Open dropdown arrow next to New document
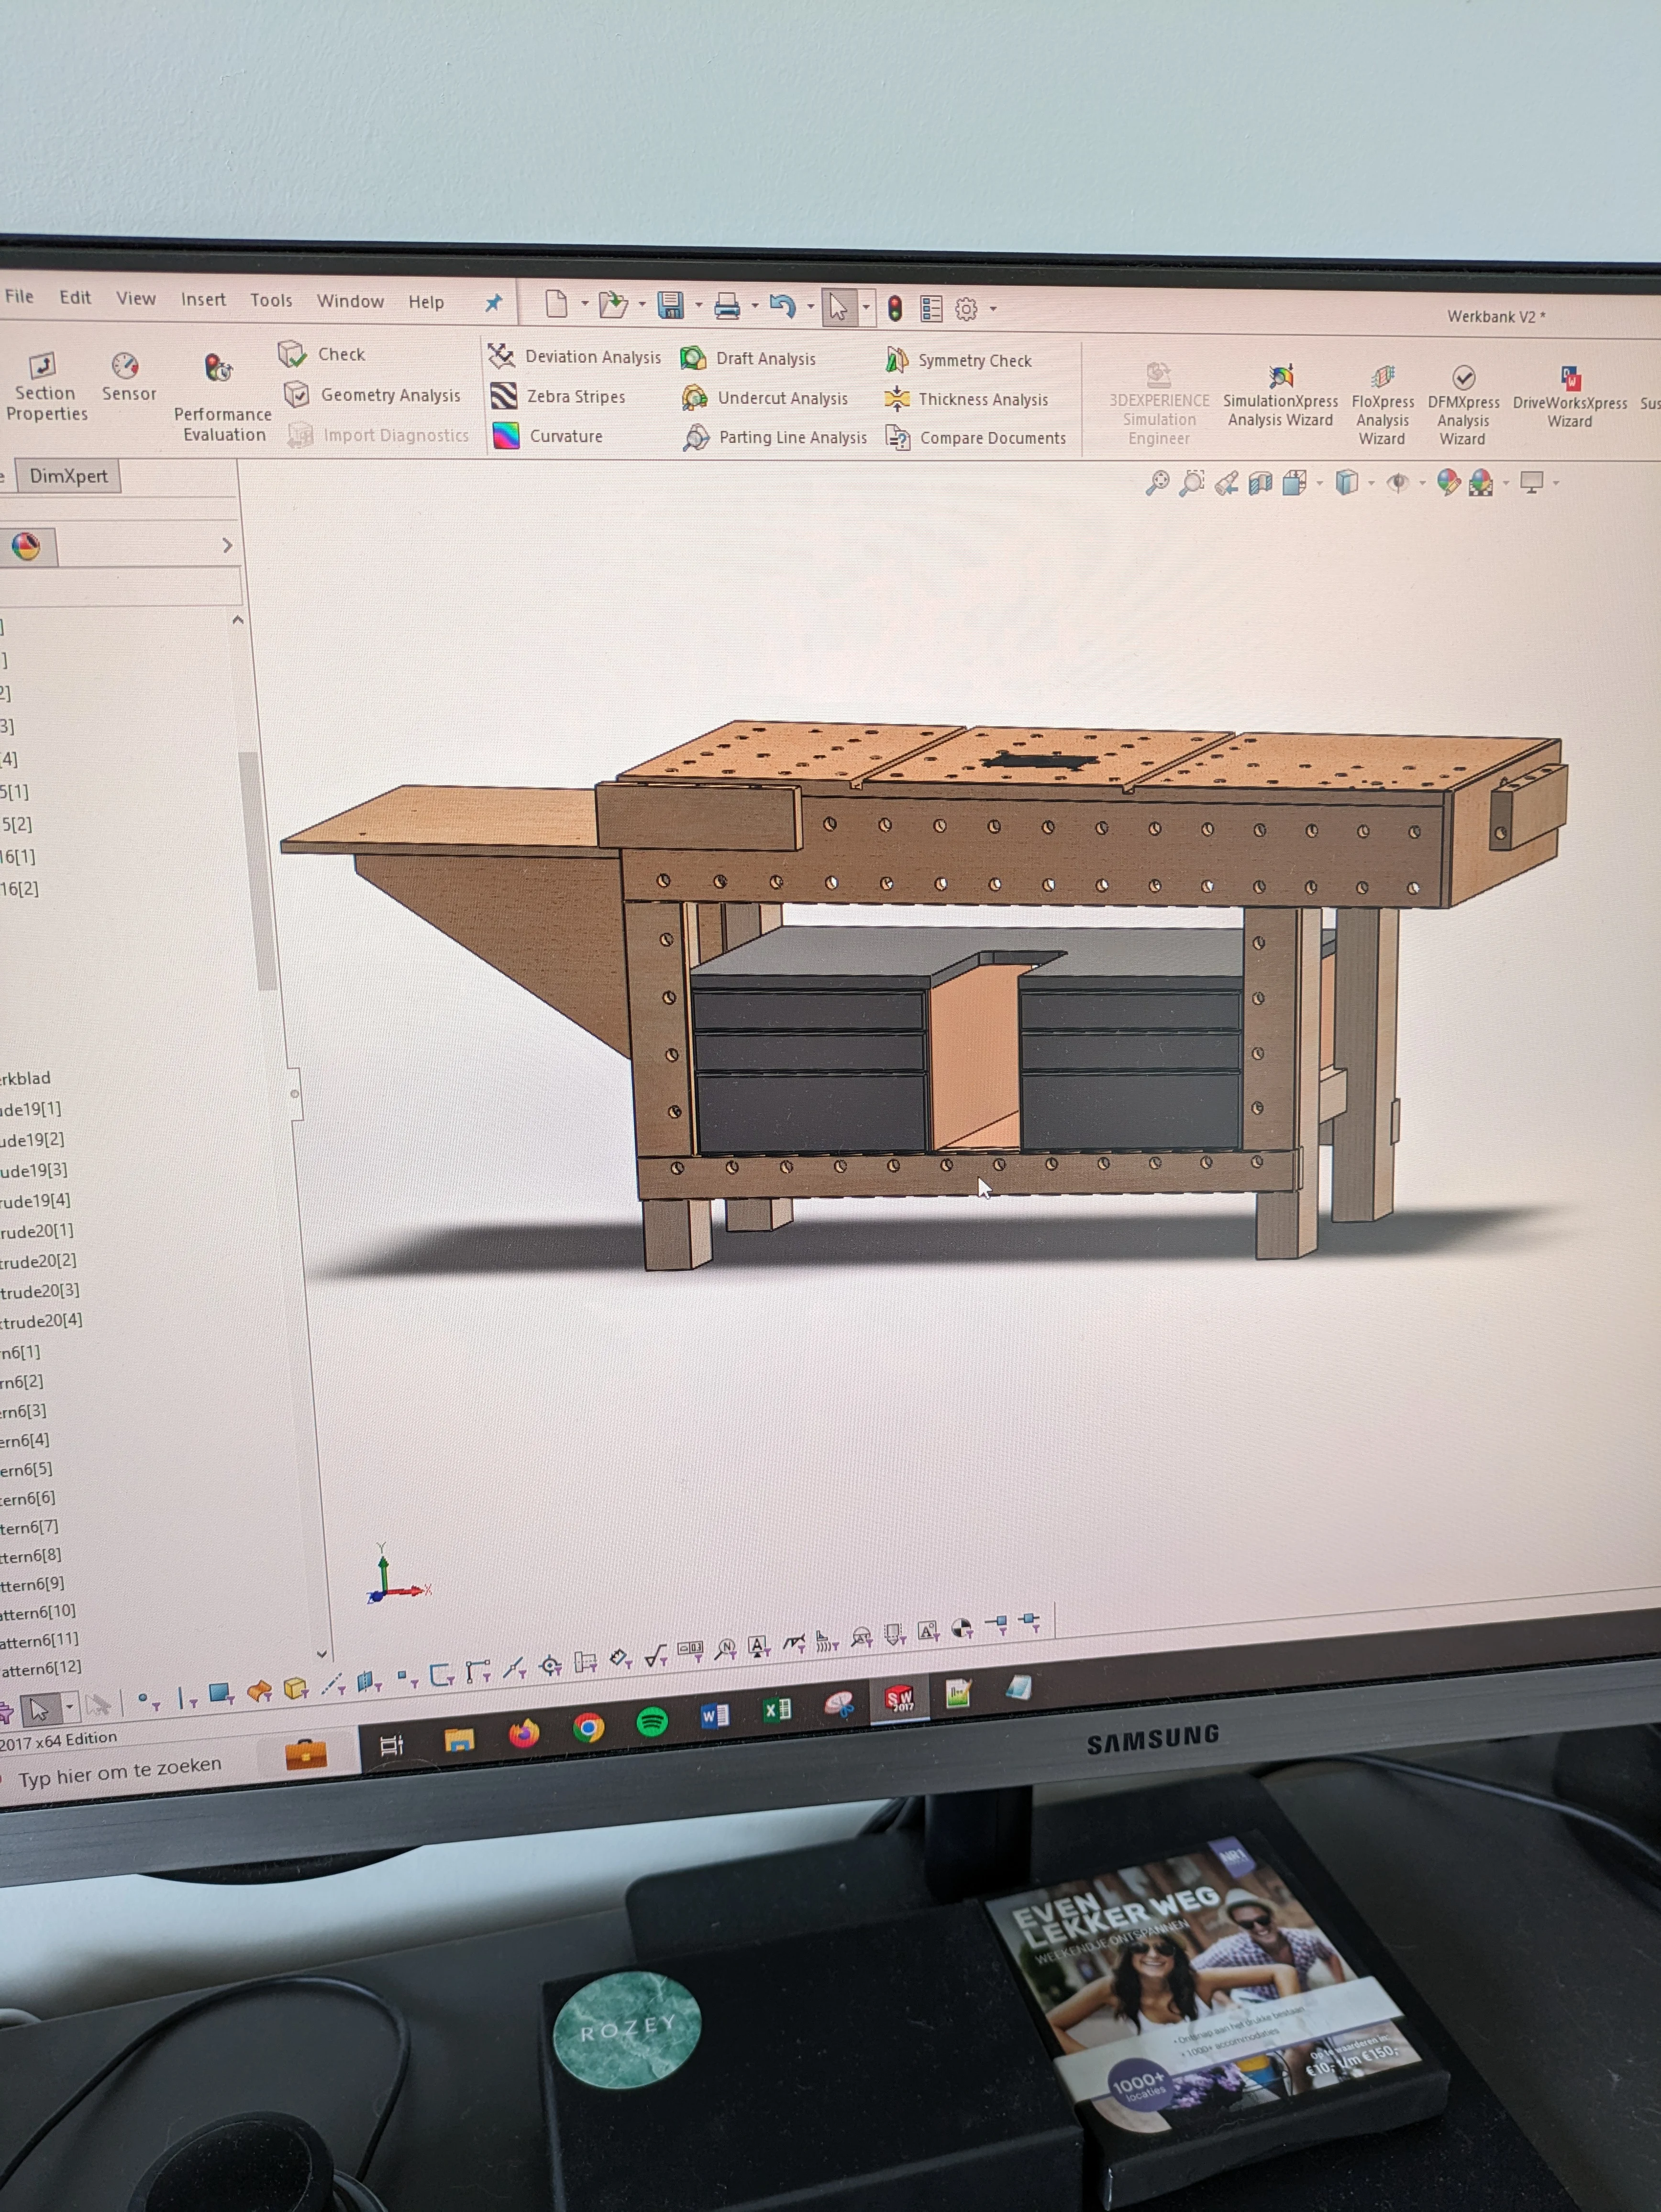The image size is (1661, 2212). (x=585, y=303)
